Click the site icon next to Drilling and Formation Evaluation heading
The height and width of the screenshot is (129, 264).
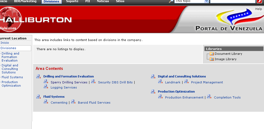(x=38, y=76)
